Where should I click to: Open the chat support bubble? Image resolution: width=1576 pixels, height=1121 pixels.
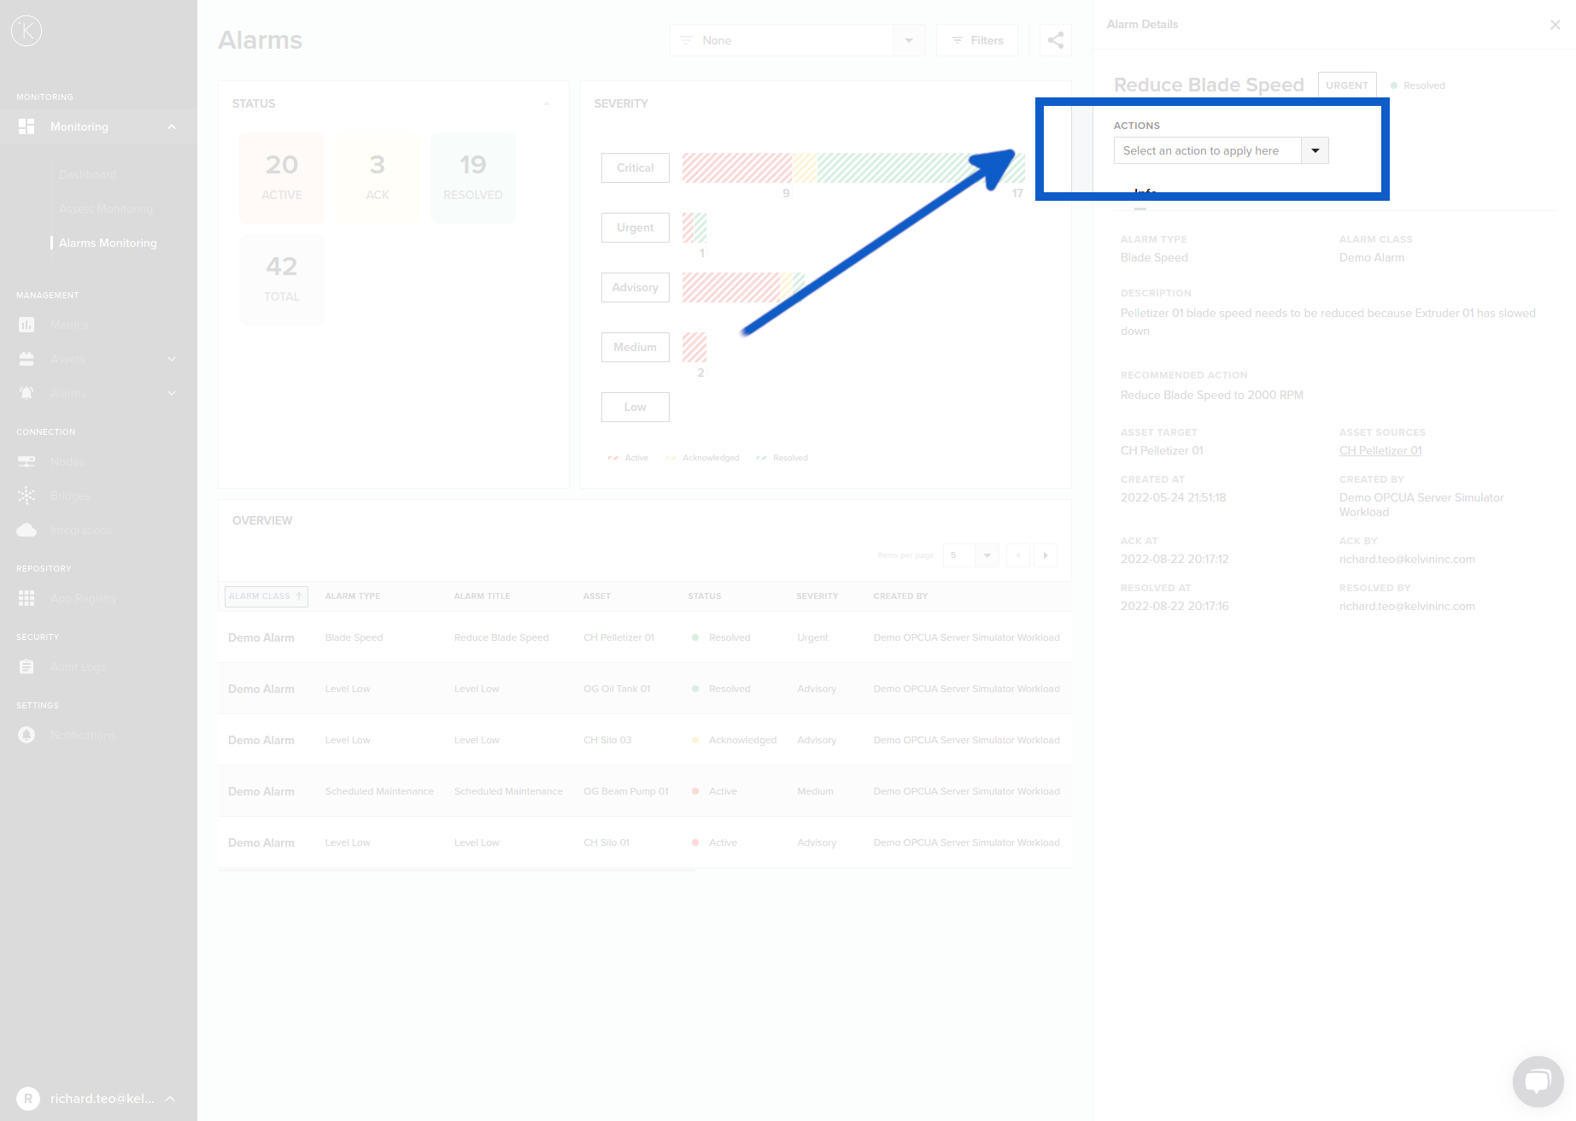1538,1081
